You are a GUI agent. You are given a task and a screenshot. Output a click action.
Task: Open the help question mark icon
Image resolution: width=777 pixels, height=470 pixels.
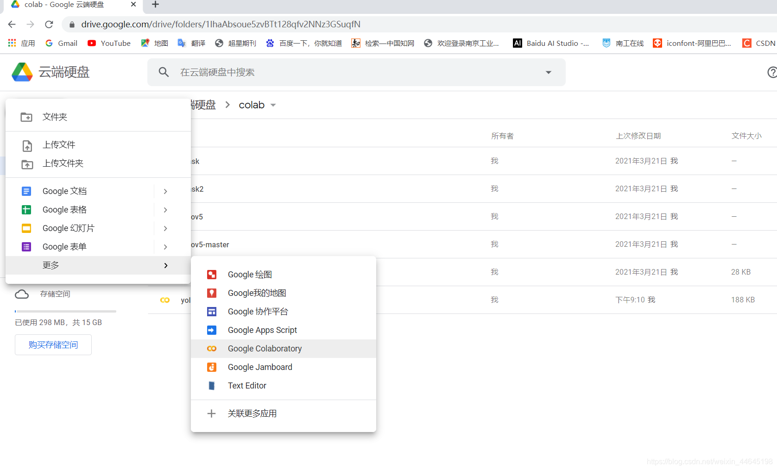click(772, 72)
